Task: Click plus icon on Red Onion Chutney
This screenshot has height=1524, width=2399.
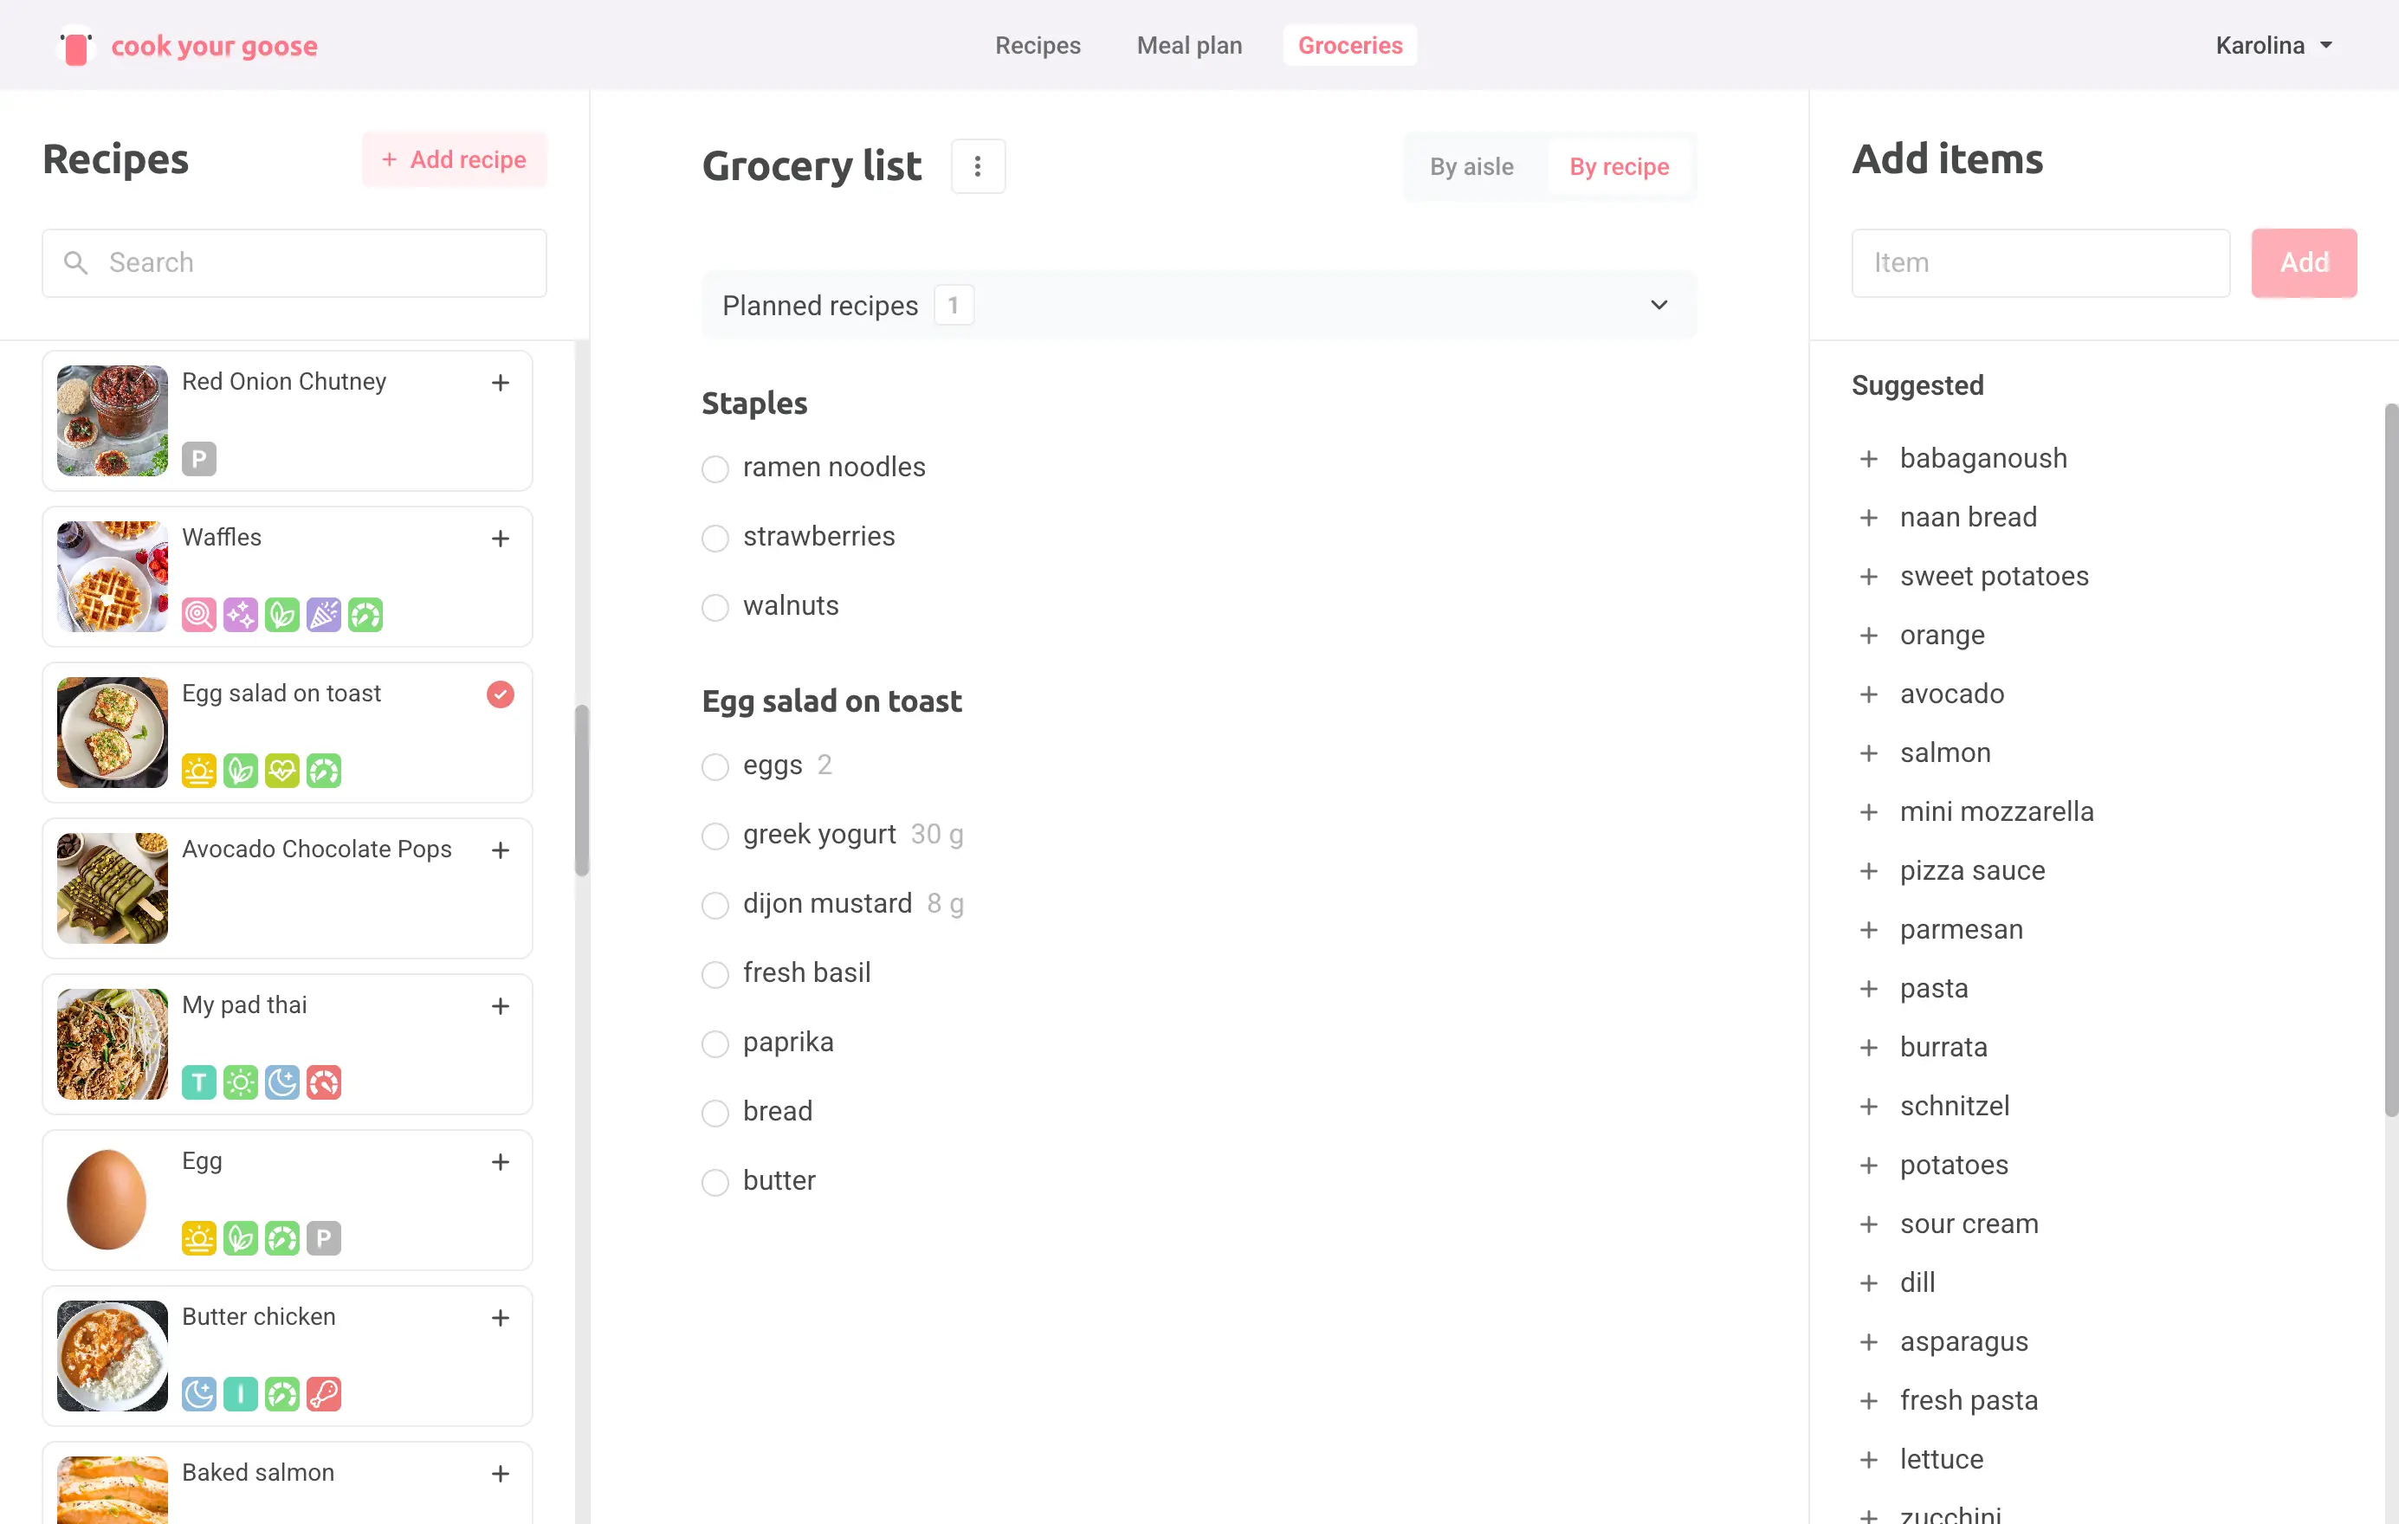Action: [x=500, y=383]
